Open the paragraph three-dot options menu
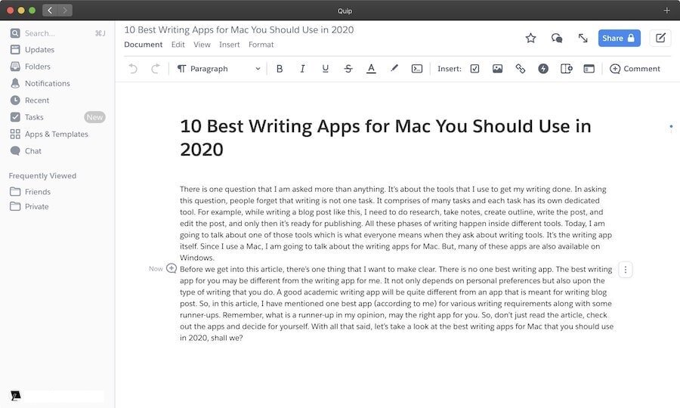The image size is (680, 408). point(625,270)
